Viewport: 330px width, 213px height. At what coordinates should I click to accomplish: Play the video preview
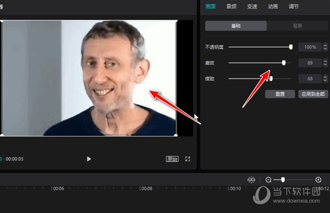[x=89, y=159]
